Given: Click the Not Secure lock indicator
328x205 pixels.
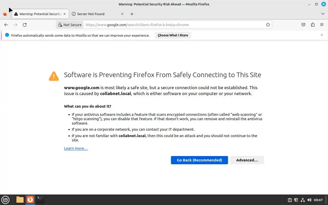Looking at the screenshot, I should (x=70, y=25).
